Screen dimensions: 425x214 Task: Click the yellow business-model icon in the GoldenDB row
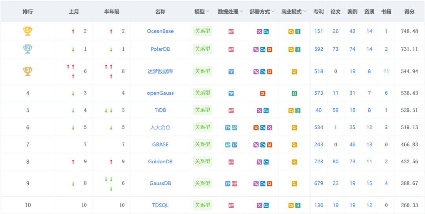coord(294,162)
